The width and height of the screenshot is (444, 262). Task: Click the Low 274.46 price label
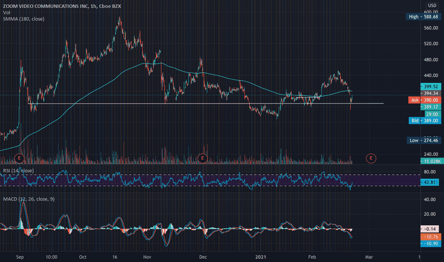424,140
